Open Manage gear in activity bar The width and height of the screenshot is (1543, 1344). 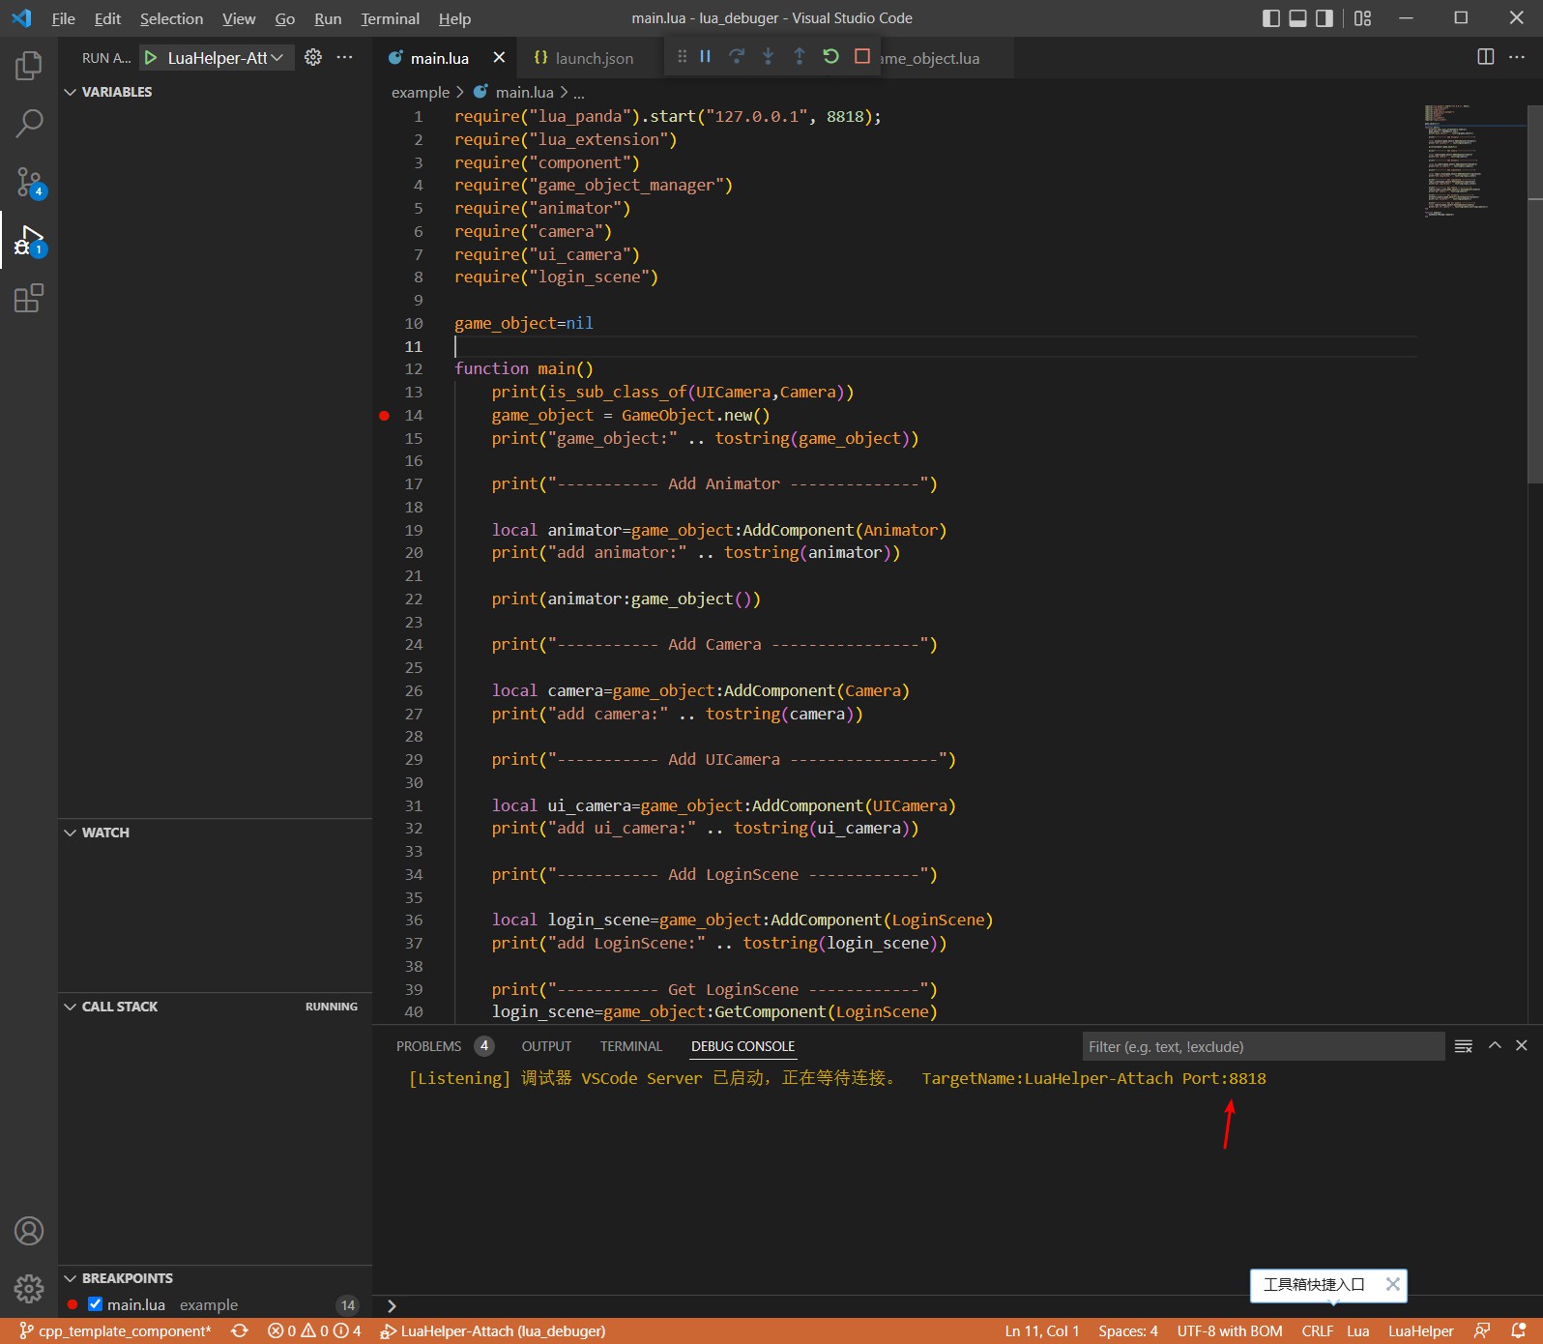(29, 1288)
